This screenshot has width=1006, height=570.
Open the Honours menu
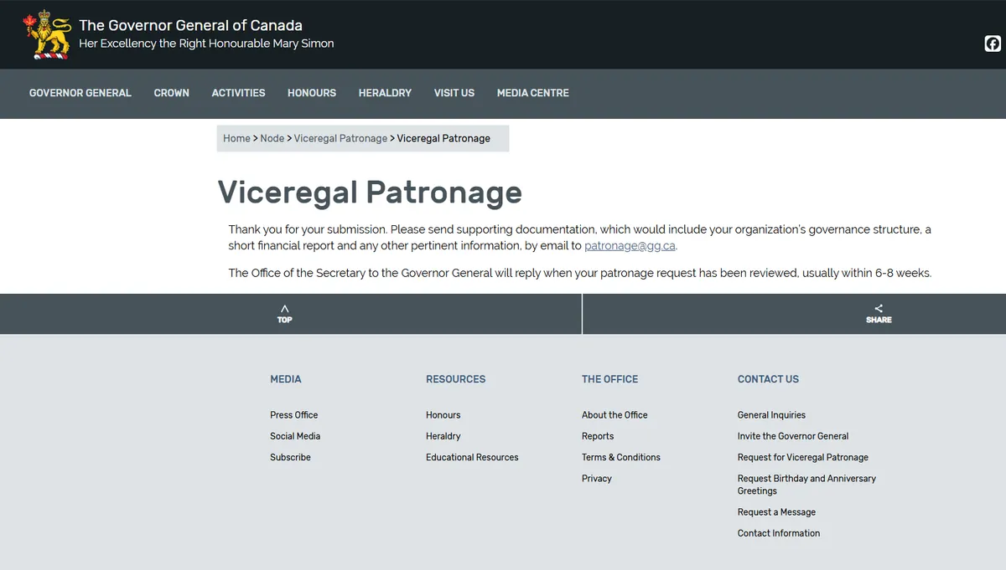click(312, 93)
